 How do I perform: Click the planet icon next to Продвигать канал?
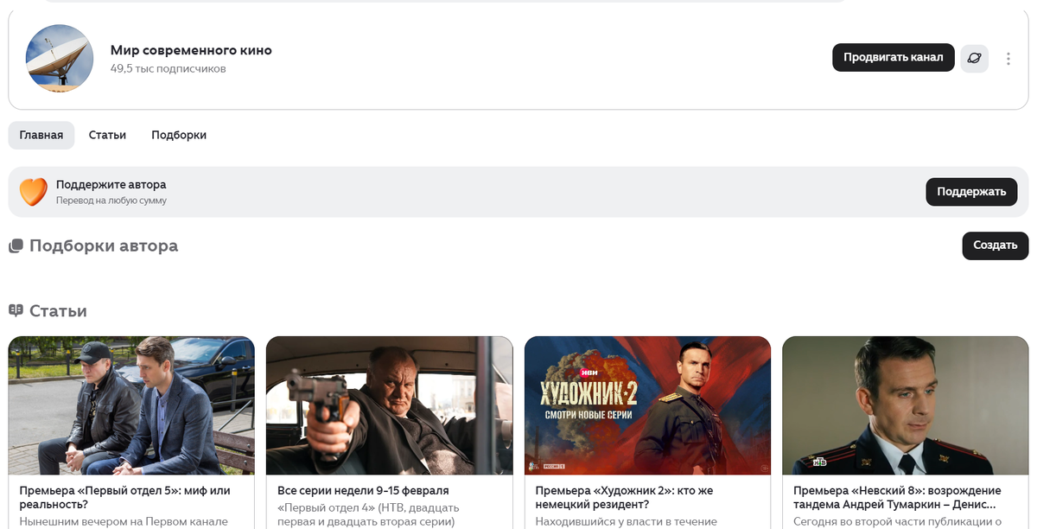tap(975, 58)
